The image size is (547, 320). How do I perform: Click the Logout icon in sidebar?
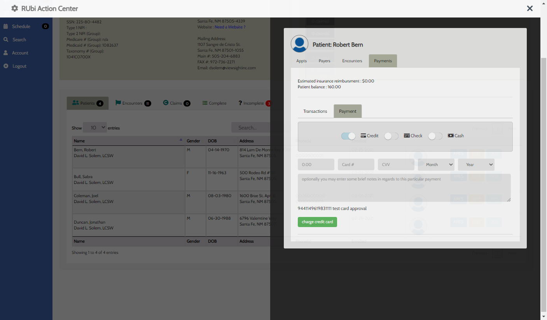(6, 66)
